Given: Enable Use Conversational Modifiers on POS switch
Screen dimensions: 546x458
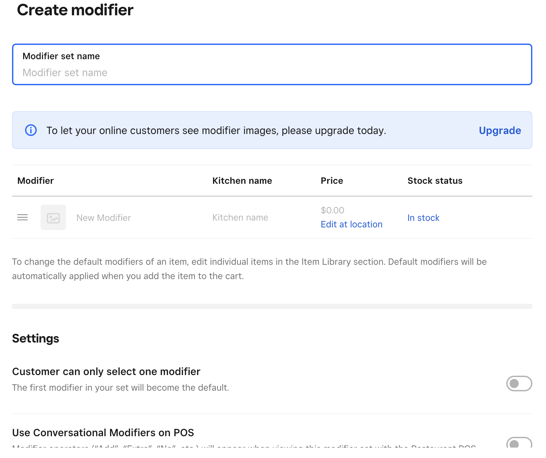Looking at the screenshot, I should [x=519, y=444].
